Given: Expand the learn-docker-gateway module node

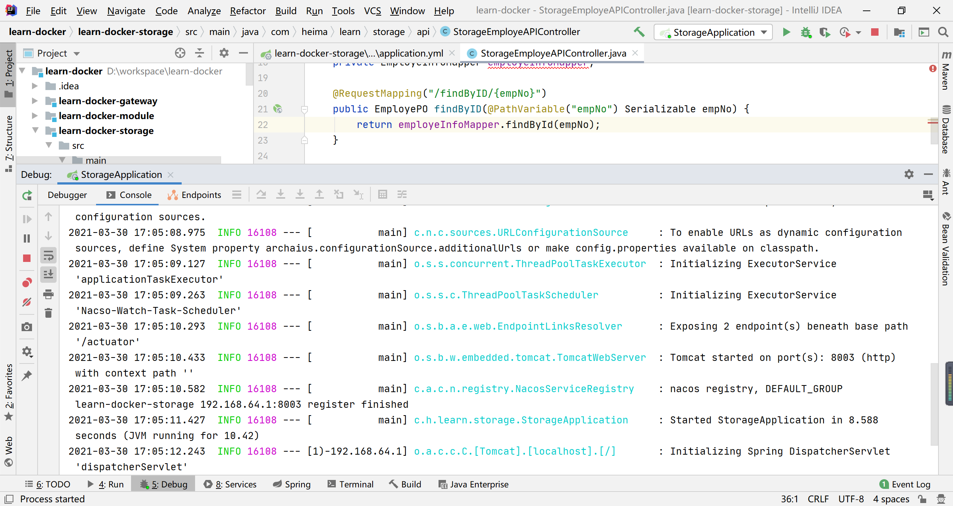Looking at the screenshot, I should (x=35, y=101).
